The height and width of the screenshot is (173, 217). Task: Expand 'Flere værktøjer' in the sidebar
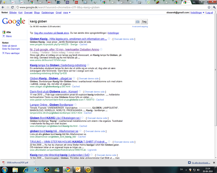coord(11,53)
